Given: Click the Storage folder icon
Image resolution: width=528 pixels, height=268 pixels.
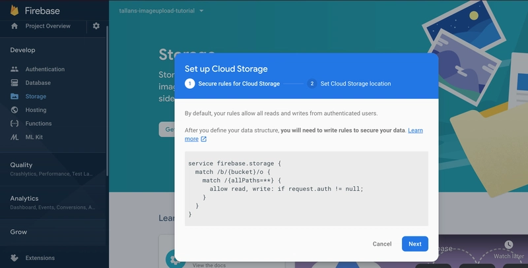Looking at the screenshot, I should coord(15,96).
